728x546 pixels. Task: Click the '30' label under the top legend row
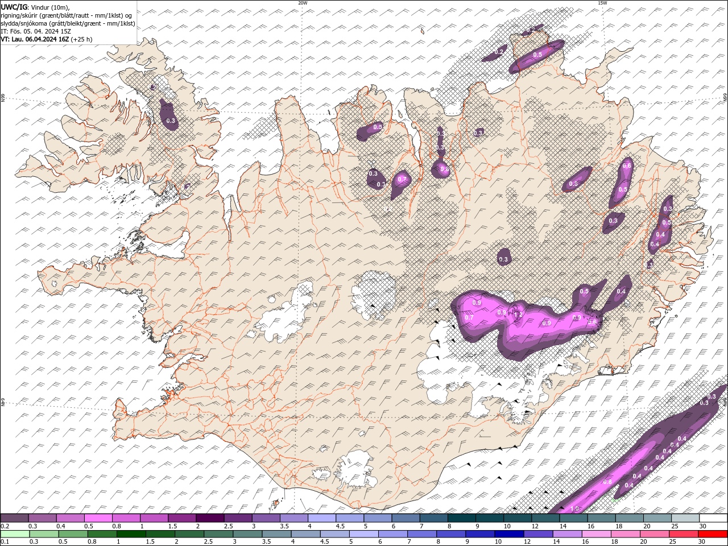tap(703, 526)
